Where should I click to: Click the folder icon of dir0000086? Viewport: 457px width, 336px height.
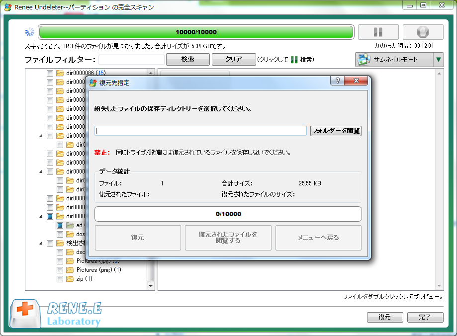[60, 73]
